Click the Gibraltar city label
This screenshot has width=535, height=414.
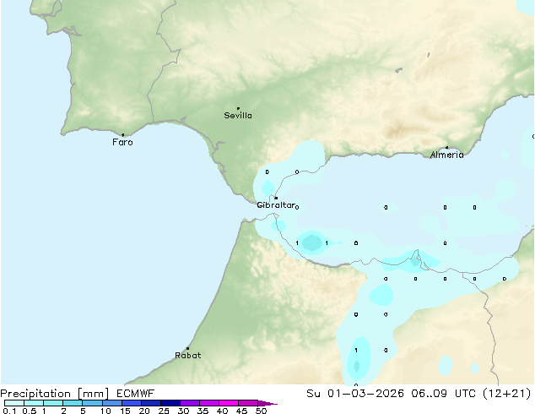coord(276,205)
